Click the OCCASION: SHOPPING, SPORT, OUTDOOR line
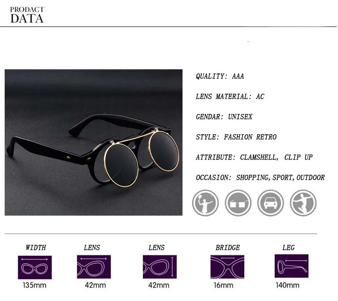This screenshot has height=301, width=338. 260,178
